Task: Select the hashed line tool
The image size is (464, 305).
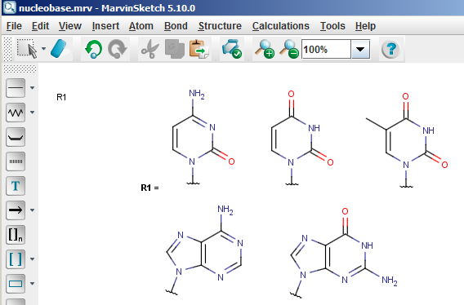Action: (16, 161)
